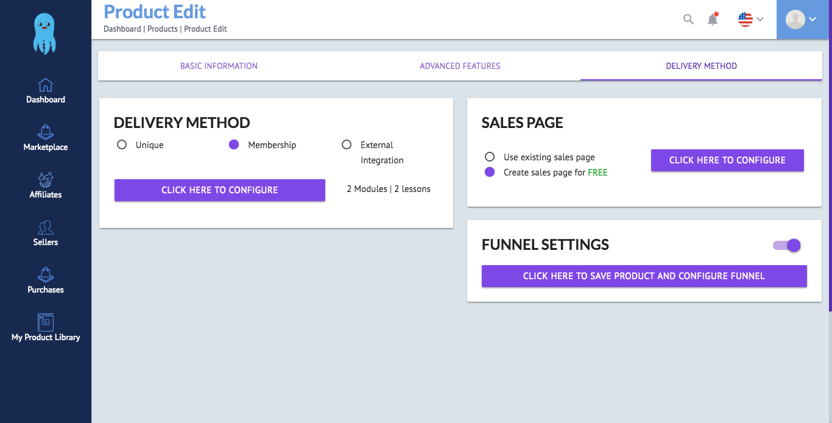Expand the language dropdown chevron

(x=760, y=20)
